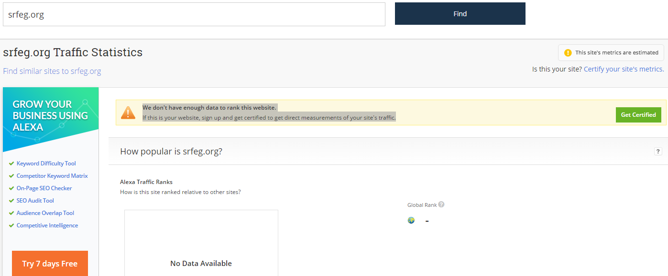Open Keyword Difficulty Tool link

(x=46, y=164)
